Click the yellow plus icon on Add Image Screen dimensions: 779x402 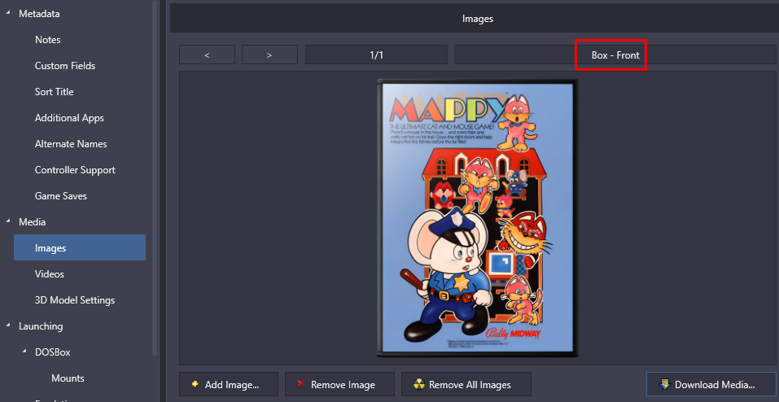pyautogui.click(x=194, y=385)
